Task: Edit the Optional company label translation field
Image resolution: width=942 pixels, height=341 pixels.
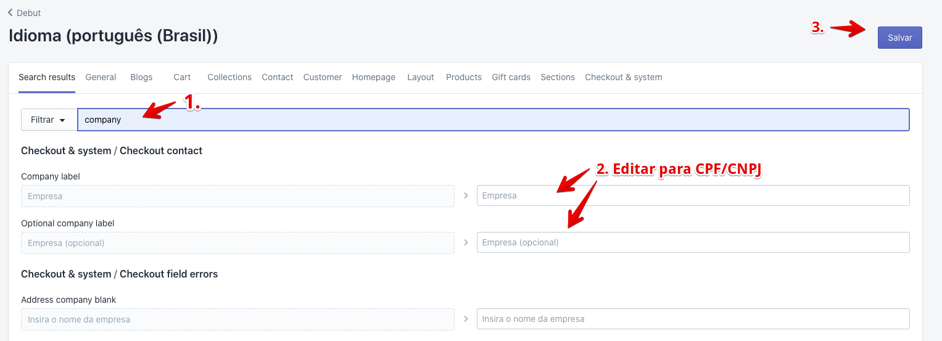Action: 693,242
